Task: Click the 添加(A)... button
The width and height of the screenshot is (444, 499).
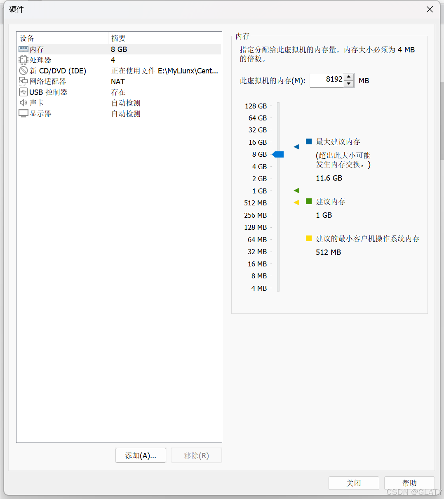Action: pos(141,455)
